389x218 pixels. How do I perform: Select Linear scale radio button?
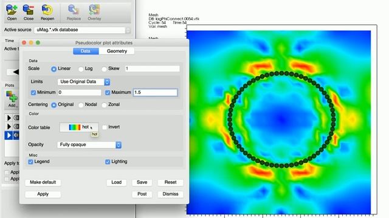tap(53, 69)
